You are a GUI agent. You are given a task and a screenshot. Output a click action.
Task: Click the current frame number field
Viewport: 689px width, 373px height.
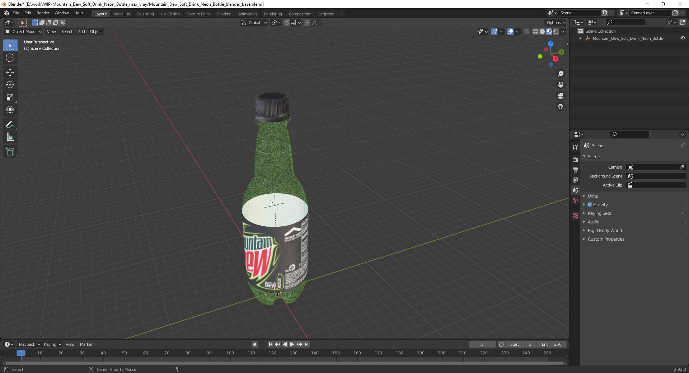coord(482,344)
